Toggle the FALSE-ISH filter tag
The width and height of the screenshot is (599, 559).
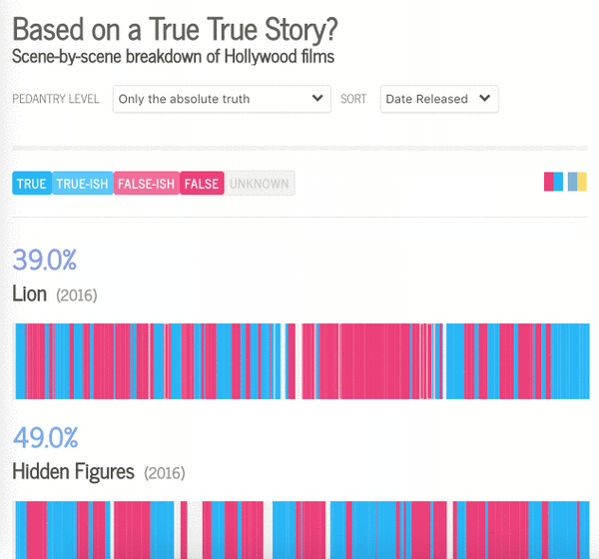click(x=147, y=184)
